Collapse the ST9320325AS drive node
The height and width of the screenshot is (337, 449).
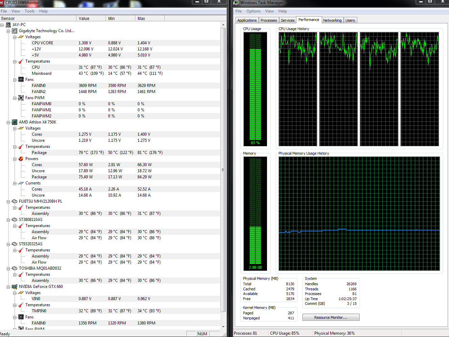pos(8,244)
